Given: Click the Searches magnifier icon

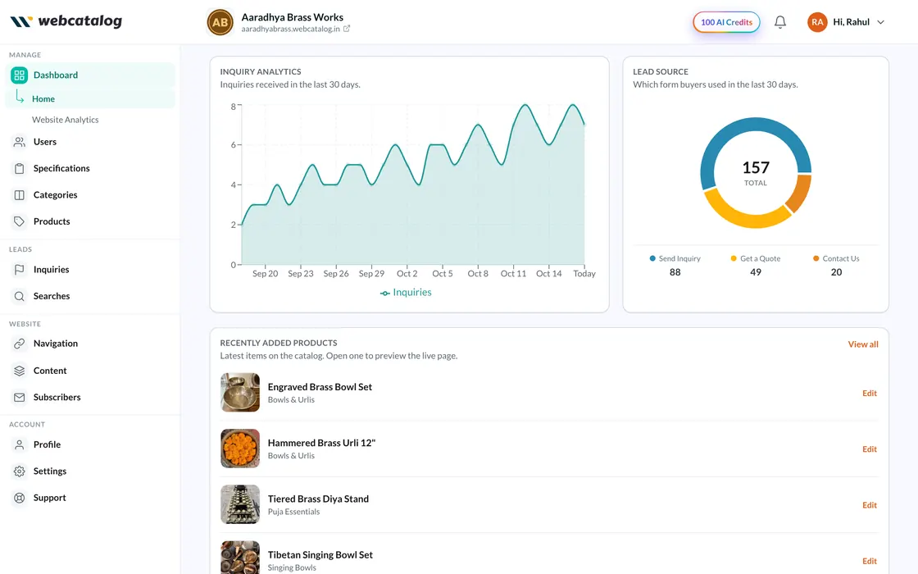Looking at the screenshot, I should pos(20,296).
